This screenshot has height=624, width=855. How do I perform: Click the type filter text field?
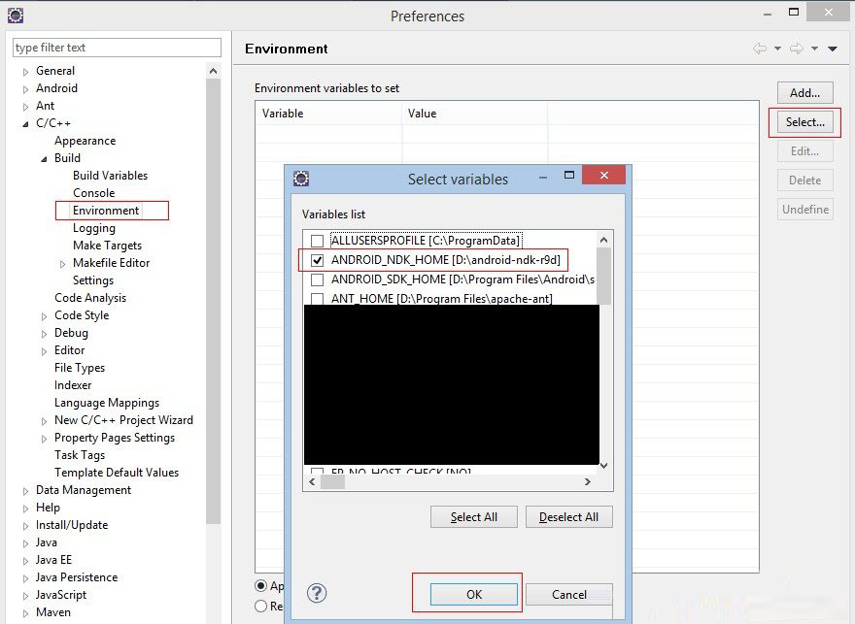coord(117,48)
